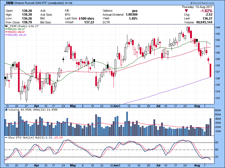Open the StockCharts.com copyright link

click(202, 3)
